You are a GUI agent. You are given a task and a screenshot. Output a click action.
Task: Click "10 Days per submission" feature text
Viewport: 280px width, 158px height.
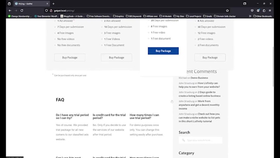[118, 27]
